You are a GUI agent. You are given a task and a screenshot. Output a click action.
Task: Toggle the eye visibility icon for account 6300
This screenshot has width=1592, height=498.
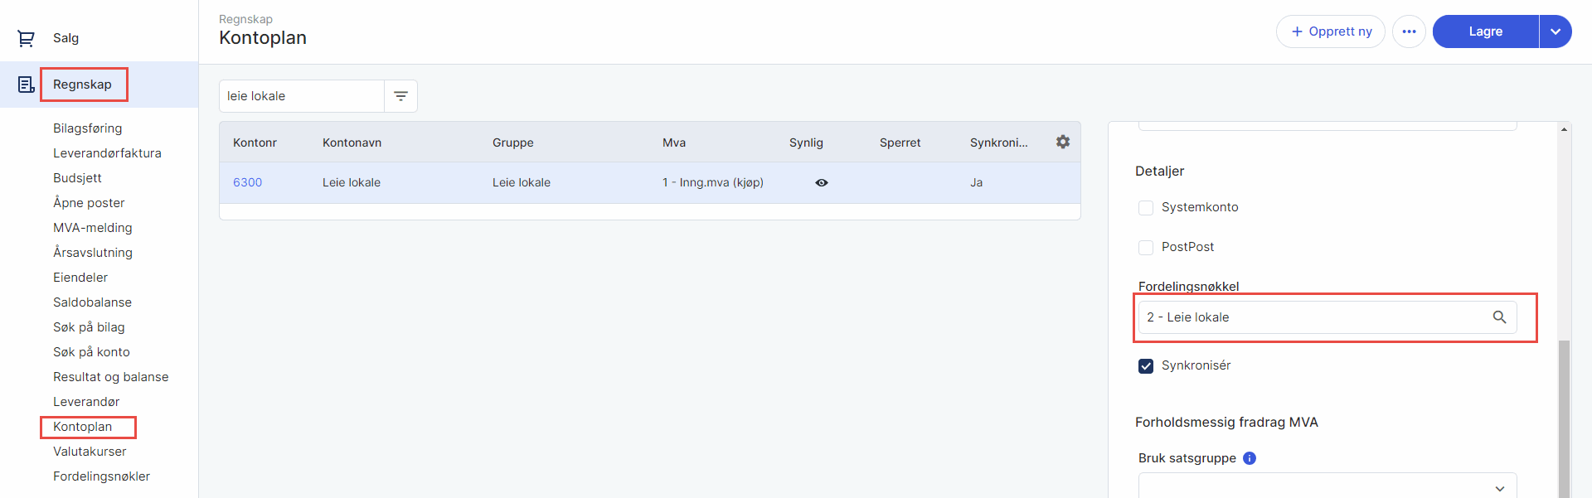click(x=821, y=183)
